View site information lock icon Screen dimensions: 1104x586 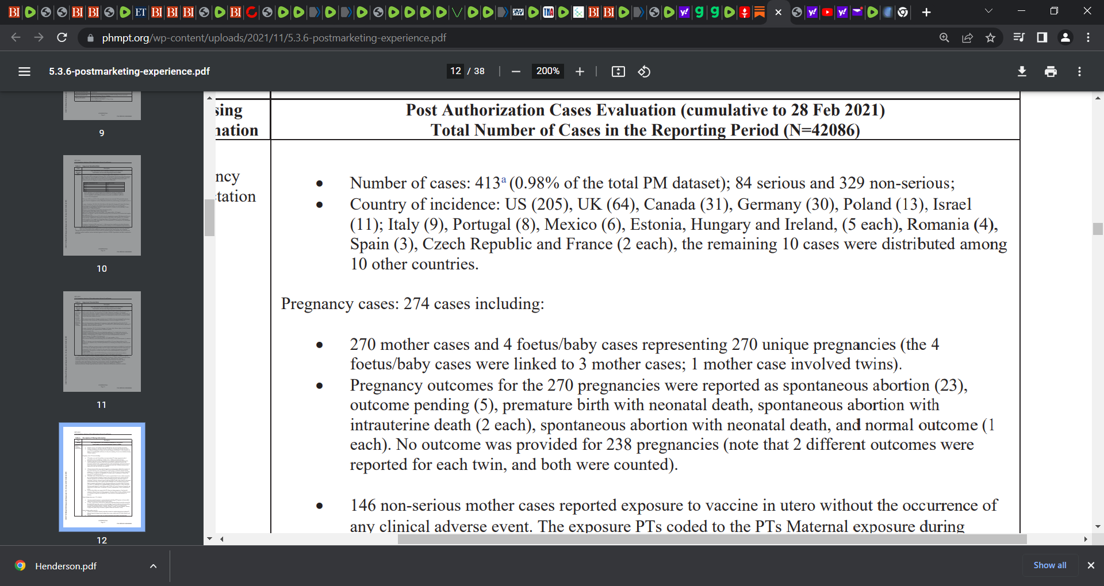[x=90, y=38]
